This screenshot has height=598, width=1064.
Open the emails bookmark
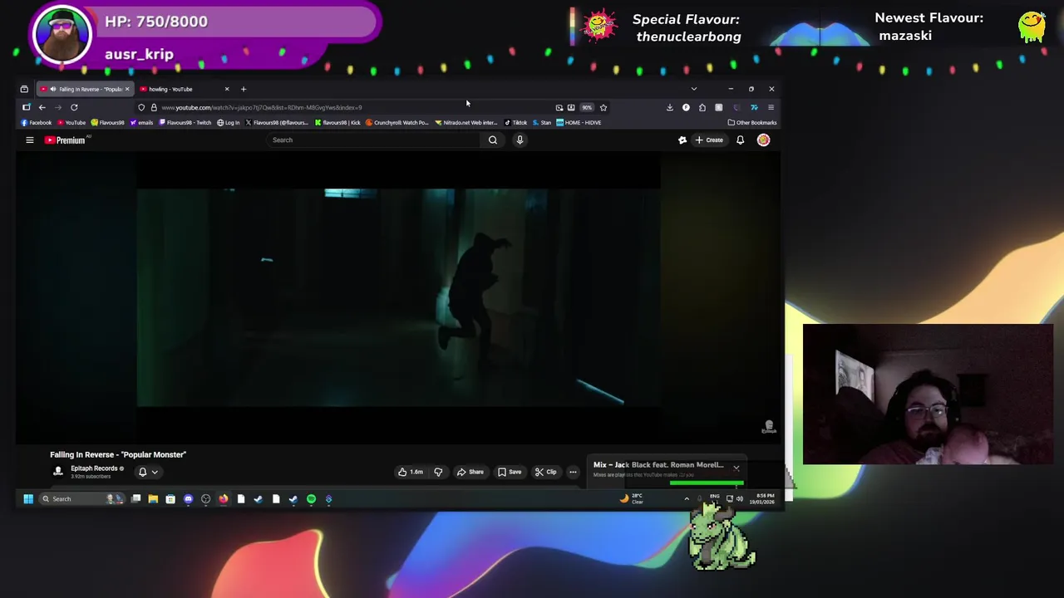coord(141,123)
